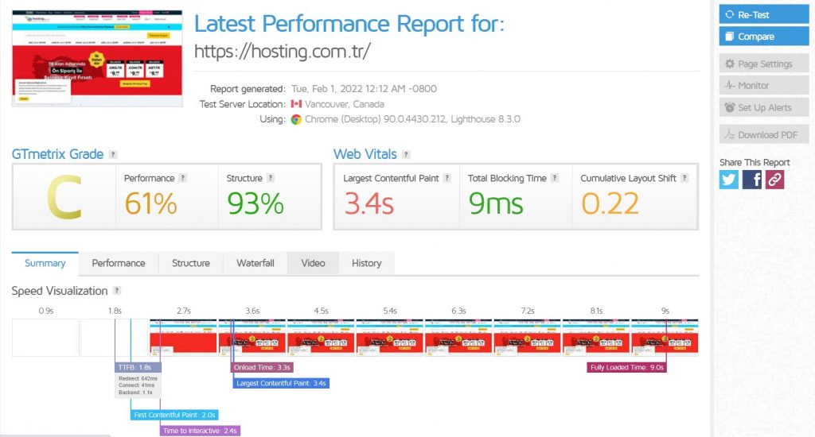Open the https://hosting.com.tr/ URL link
The height and width of the screenshot is (437, 815).
[x=283, y=52]
